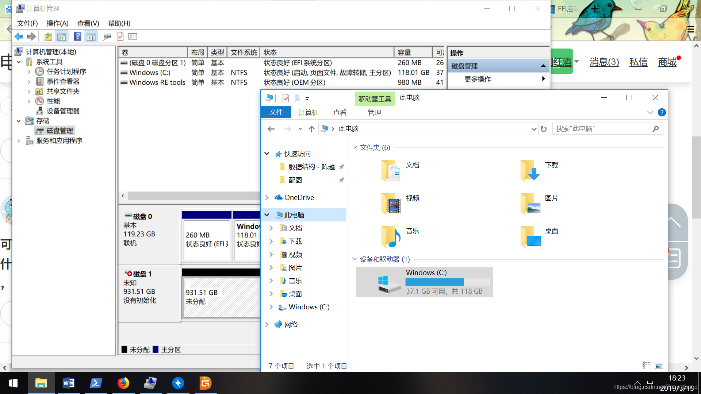Viewport: 701px width, 394px height.
Task: Switch to the 文件 tab in Explorer
Action: (x=276, y=112)
